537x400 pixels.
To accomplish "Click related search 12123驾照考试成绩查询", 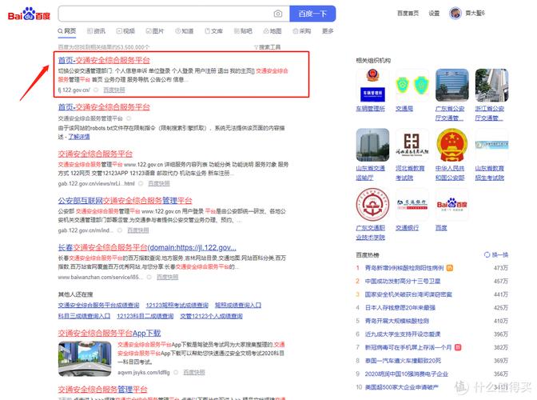I will (x=177, y=305).
